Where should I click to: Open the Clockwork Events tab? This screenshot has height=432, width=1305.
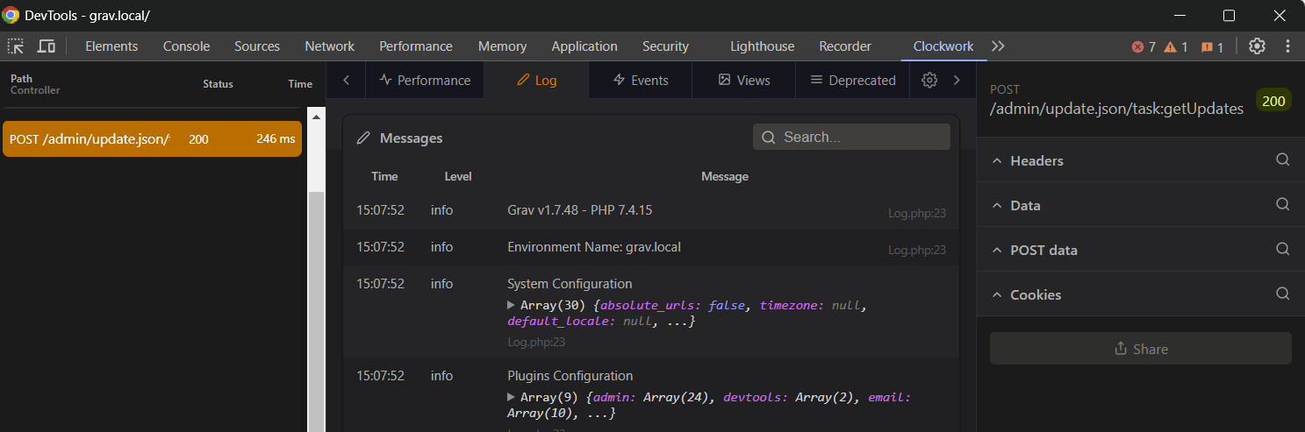coord(641,80)
